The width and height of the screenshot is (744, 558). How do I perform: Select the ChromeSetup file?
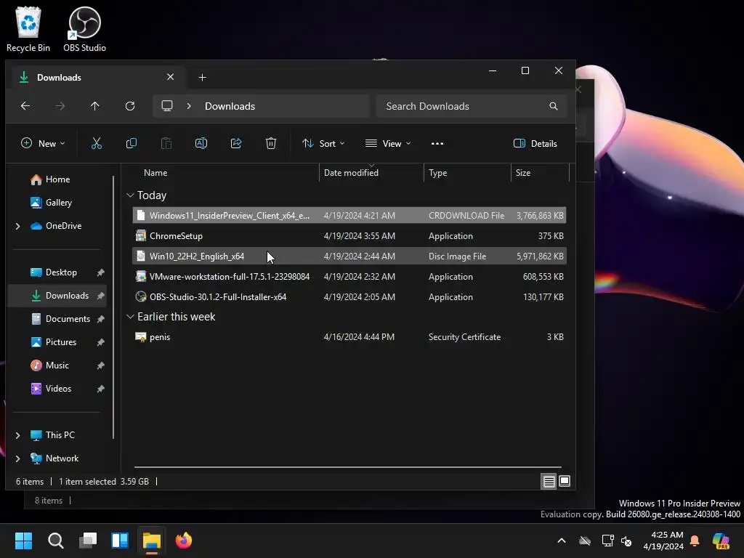[349, 236]
